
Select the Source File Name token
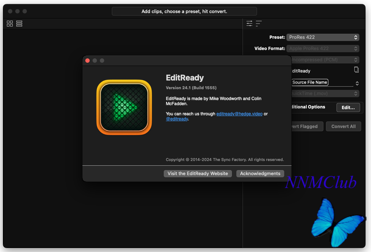tap(310, 82)
